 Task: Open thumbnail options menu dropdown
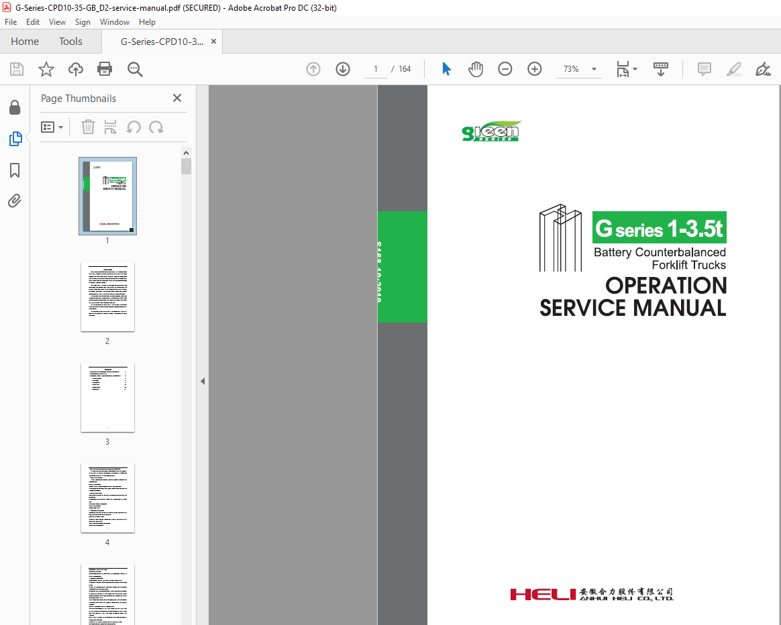pos(52,127)
